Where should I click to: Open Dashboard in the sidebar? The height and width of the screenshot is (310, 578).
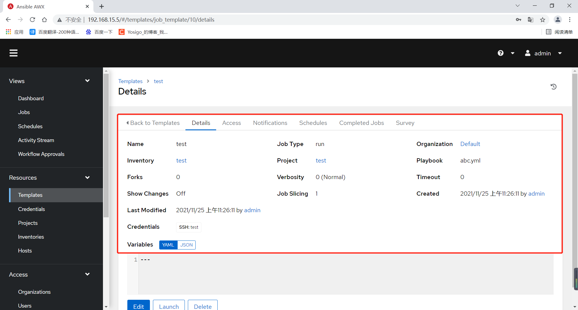click(31, 98)
